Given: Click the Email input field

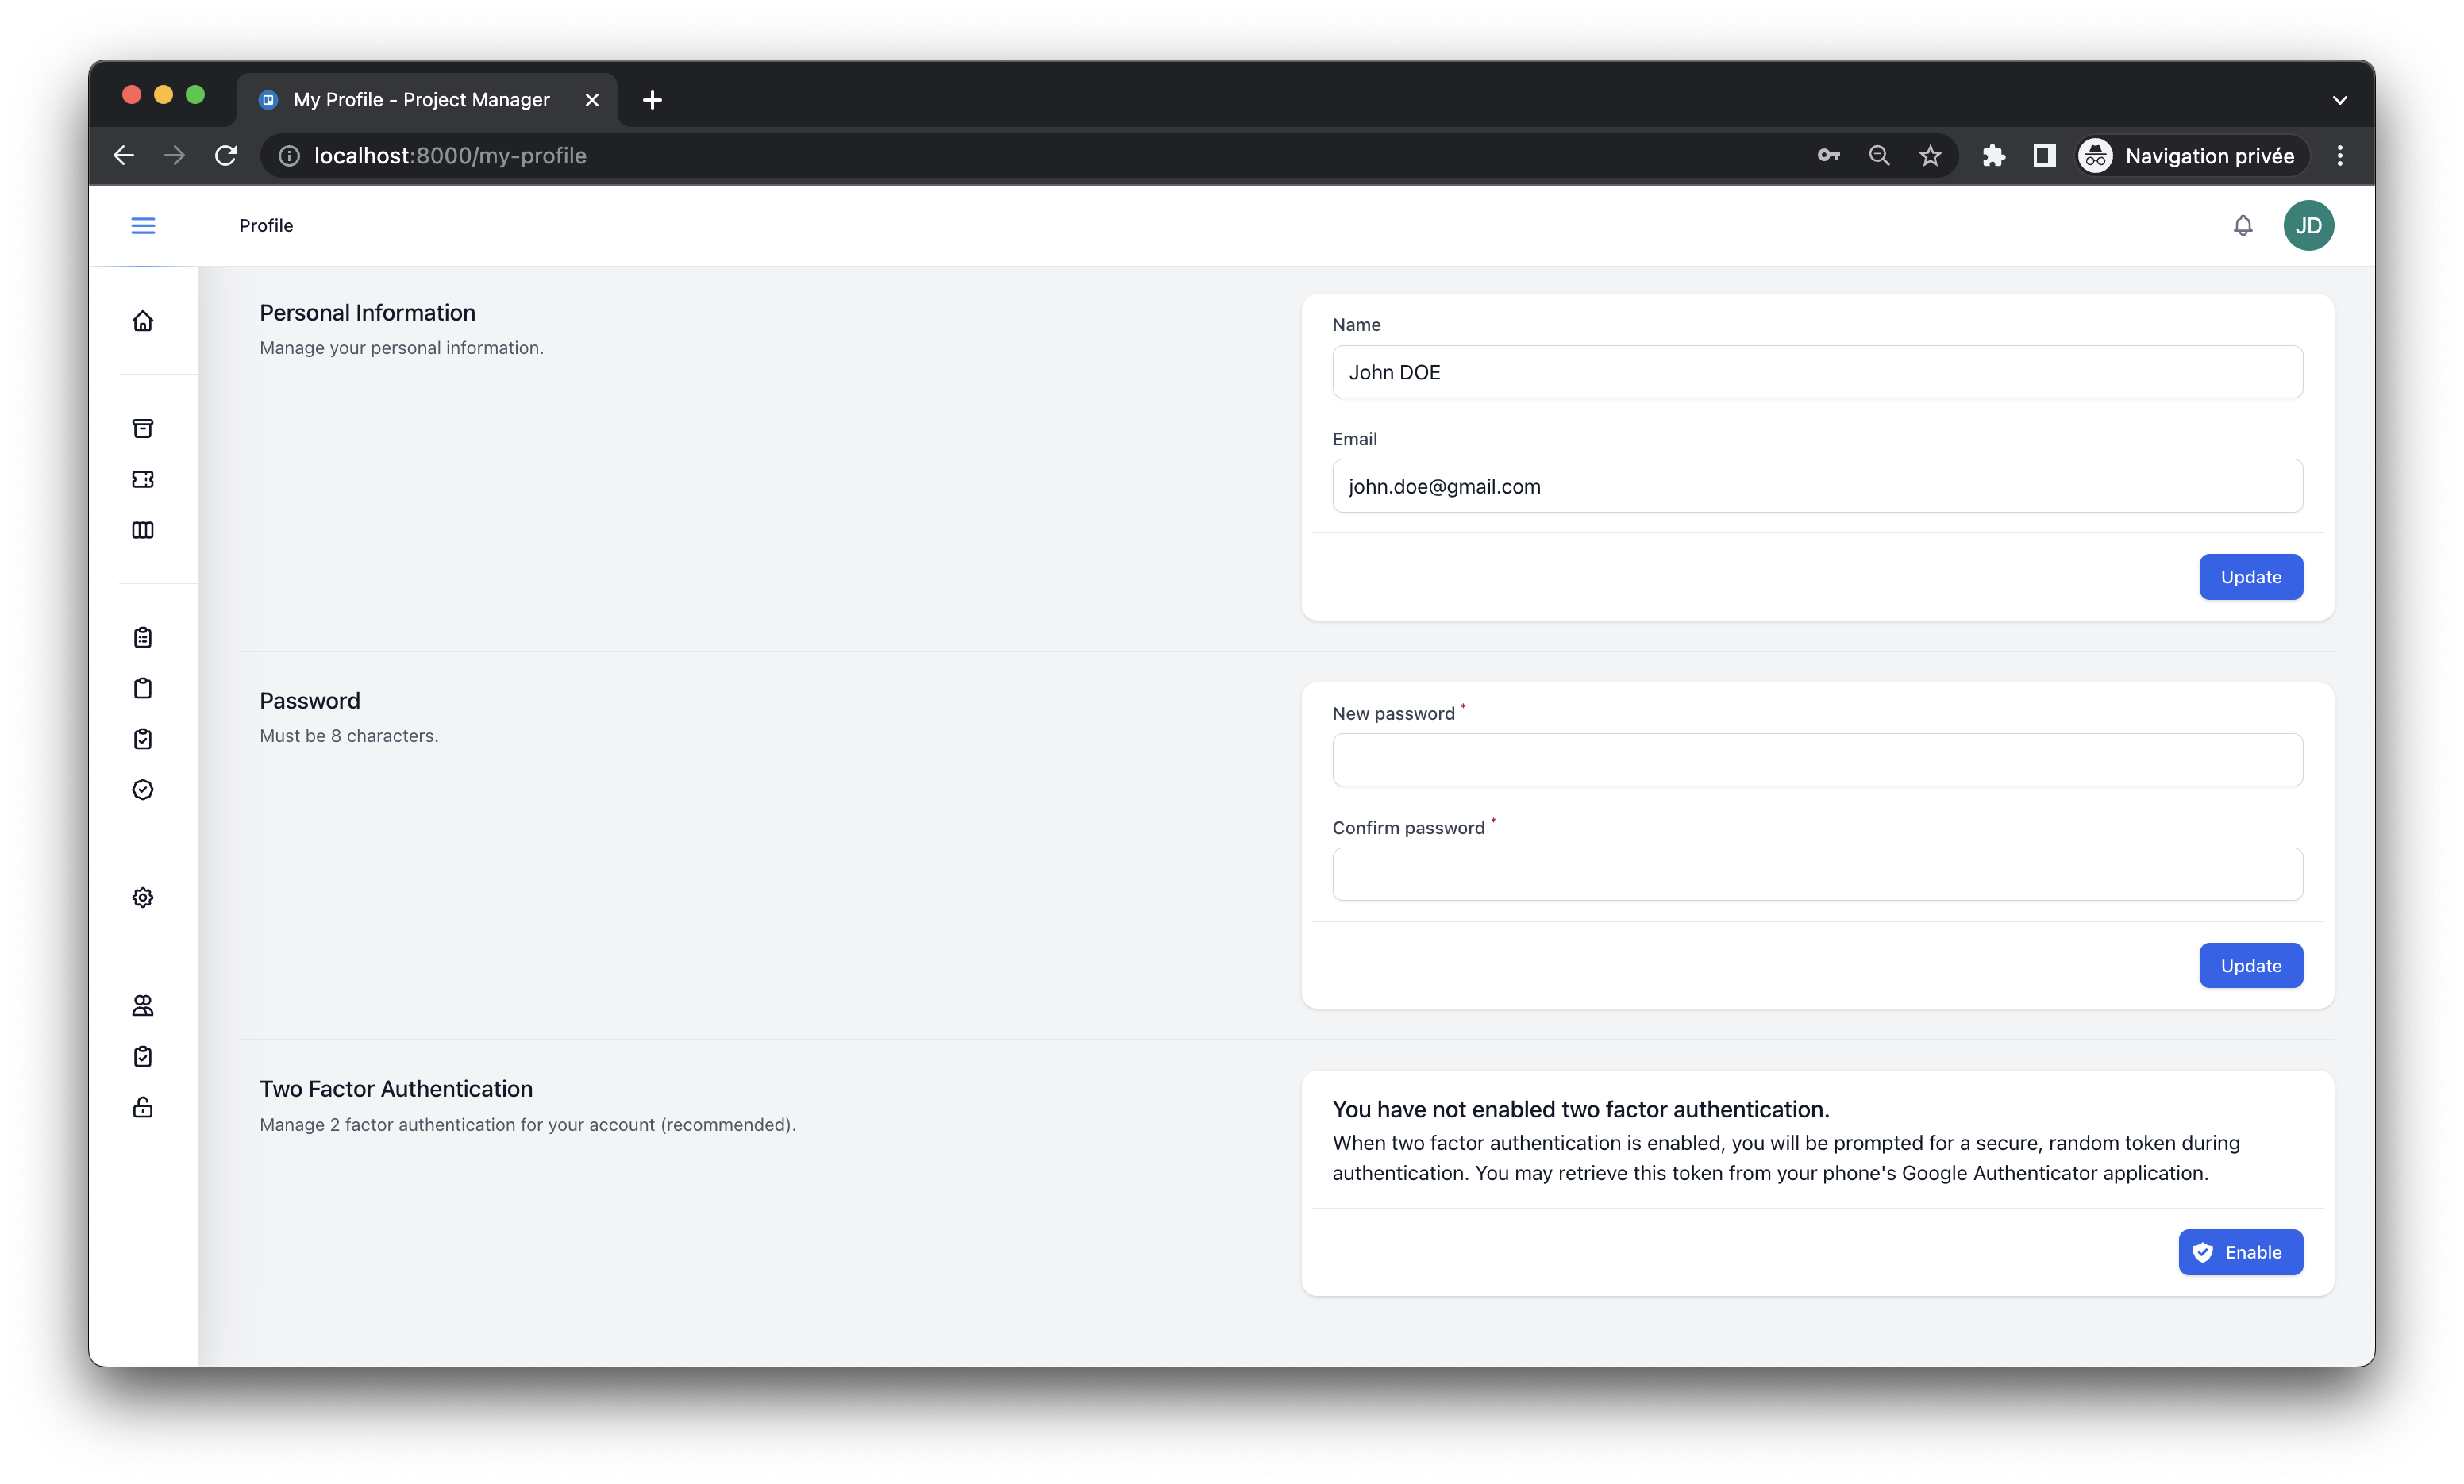Looking at the screenshot, I should (x=1817, y=486).
